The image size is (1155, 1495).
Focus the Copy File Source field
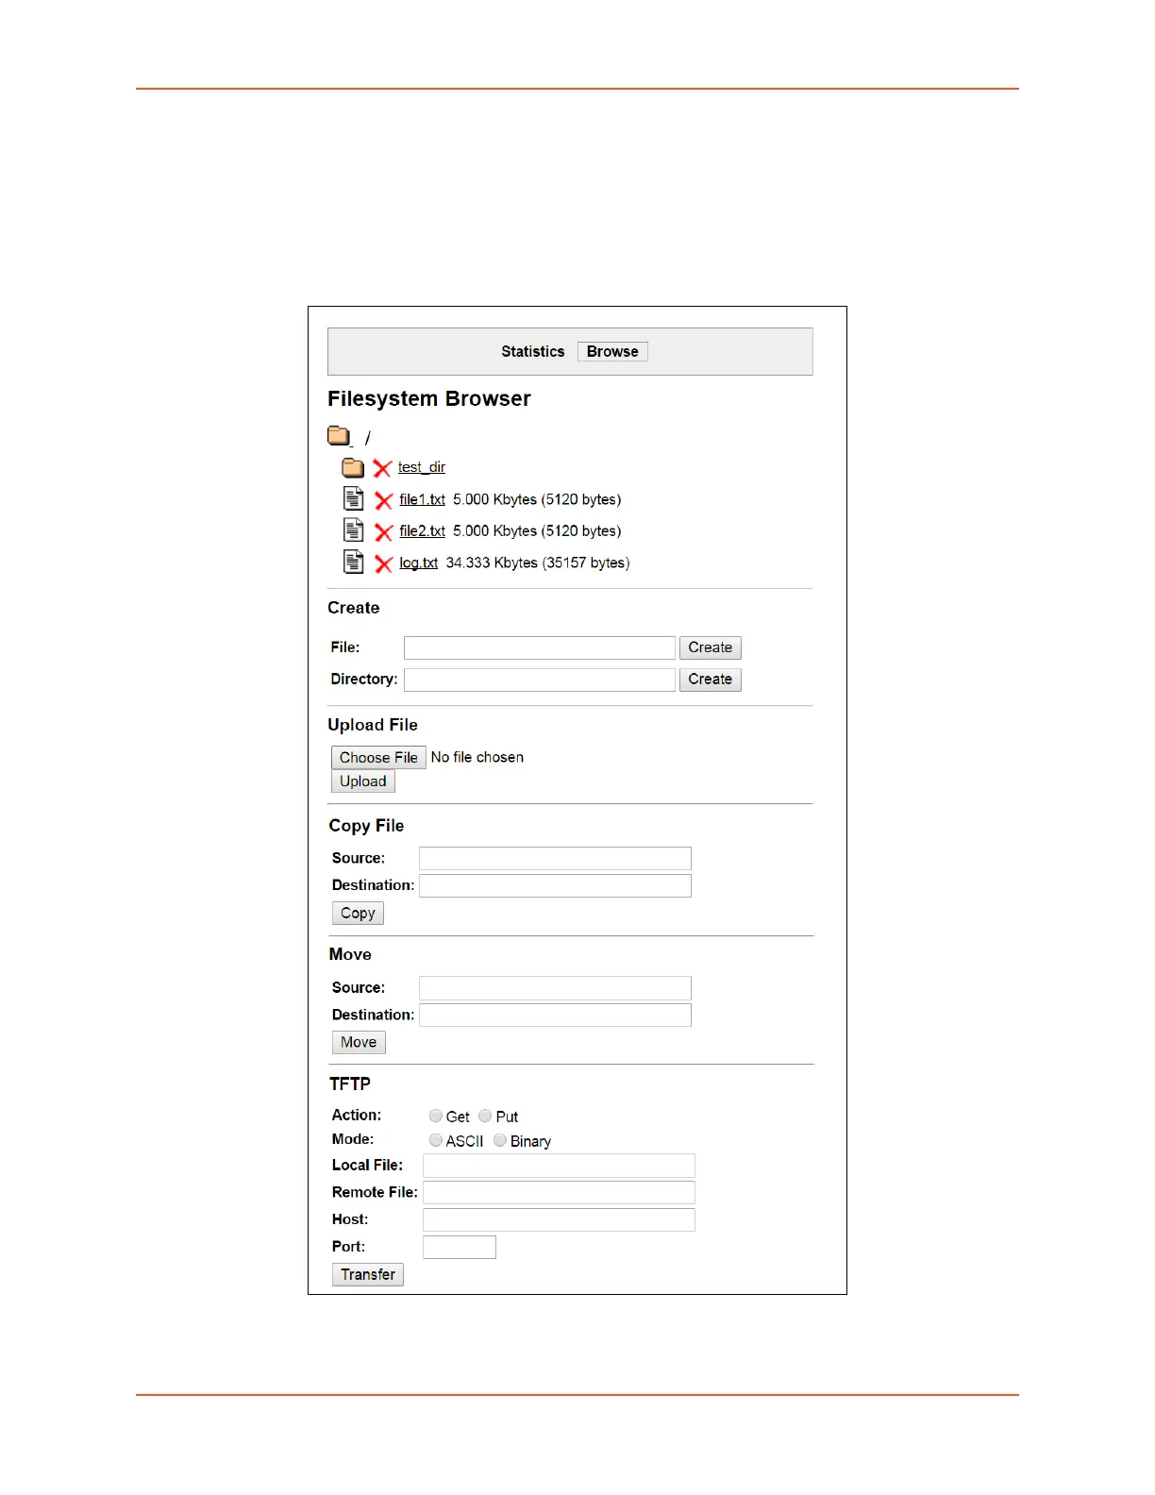tap(555, 858)
